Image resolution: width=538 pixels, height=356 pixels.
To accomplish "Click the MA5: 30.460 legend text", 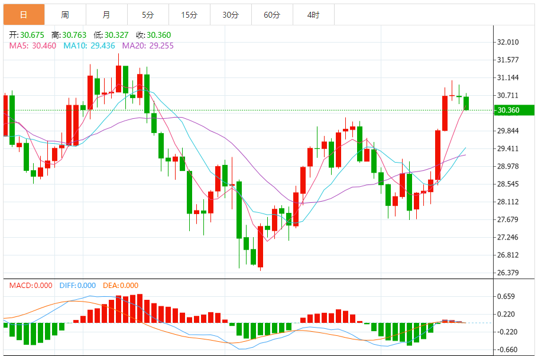I will point(33,46).
